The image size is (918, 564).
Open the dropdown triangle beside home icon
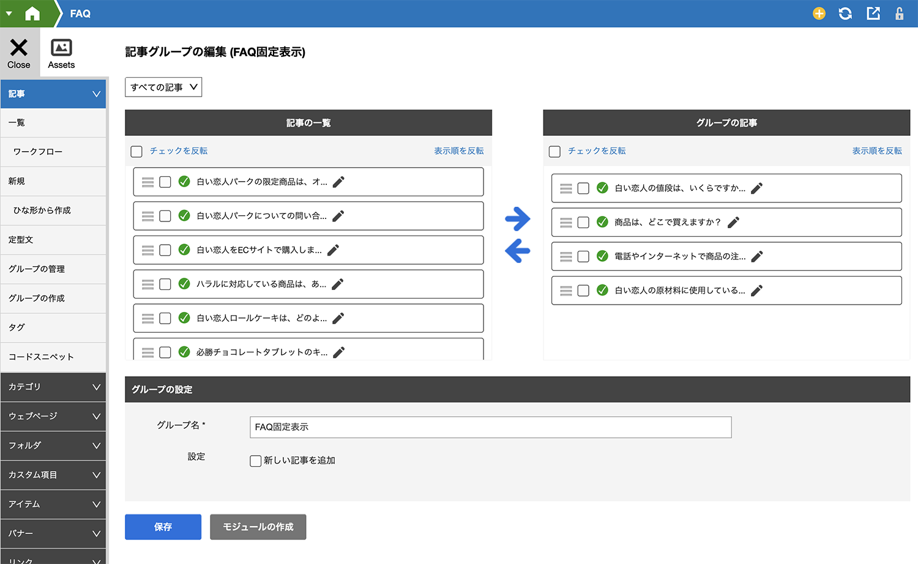(x=9, y=13)
